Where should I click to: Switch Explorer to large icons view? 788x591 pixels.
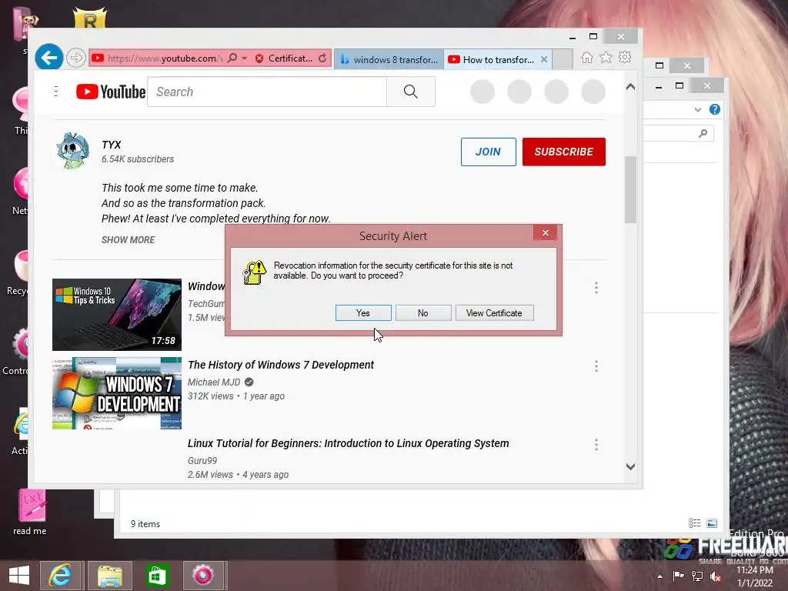point(712,523)
